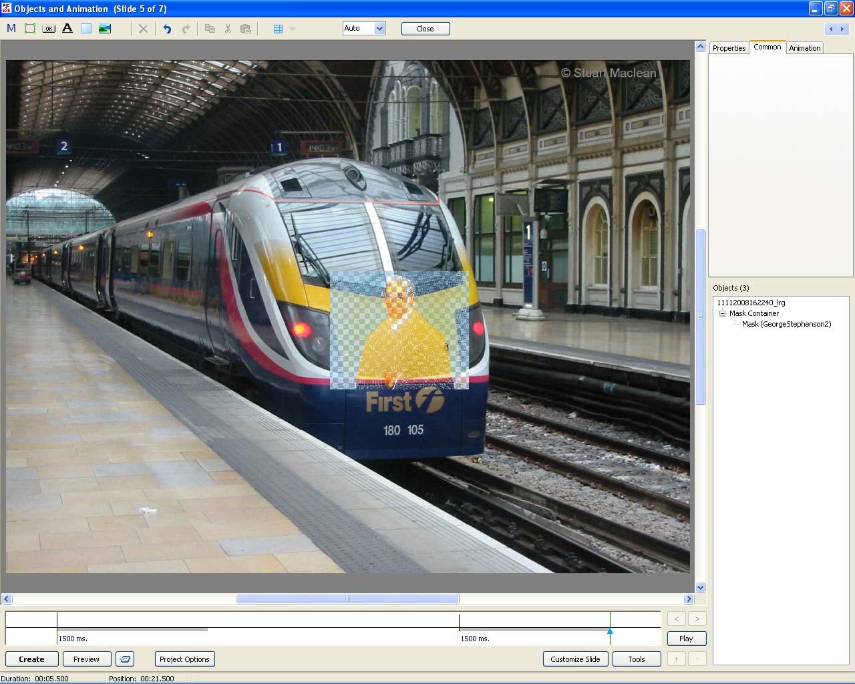This screenshot has height=684, width=855.
Task: Click the fullscreen preview icon next to Preview
Action: 125,659
